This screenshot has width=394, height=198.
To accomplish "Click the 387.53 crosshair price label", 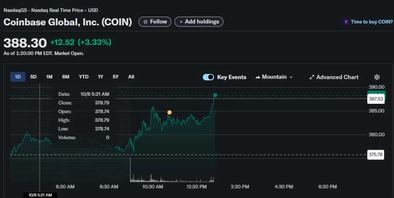I will 376,99.
